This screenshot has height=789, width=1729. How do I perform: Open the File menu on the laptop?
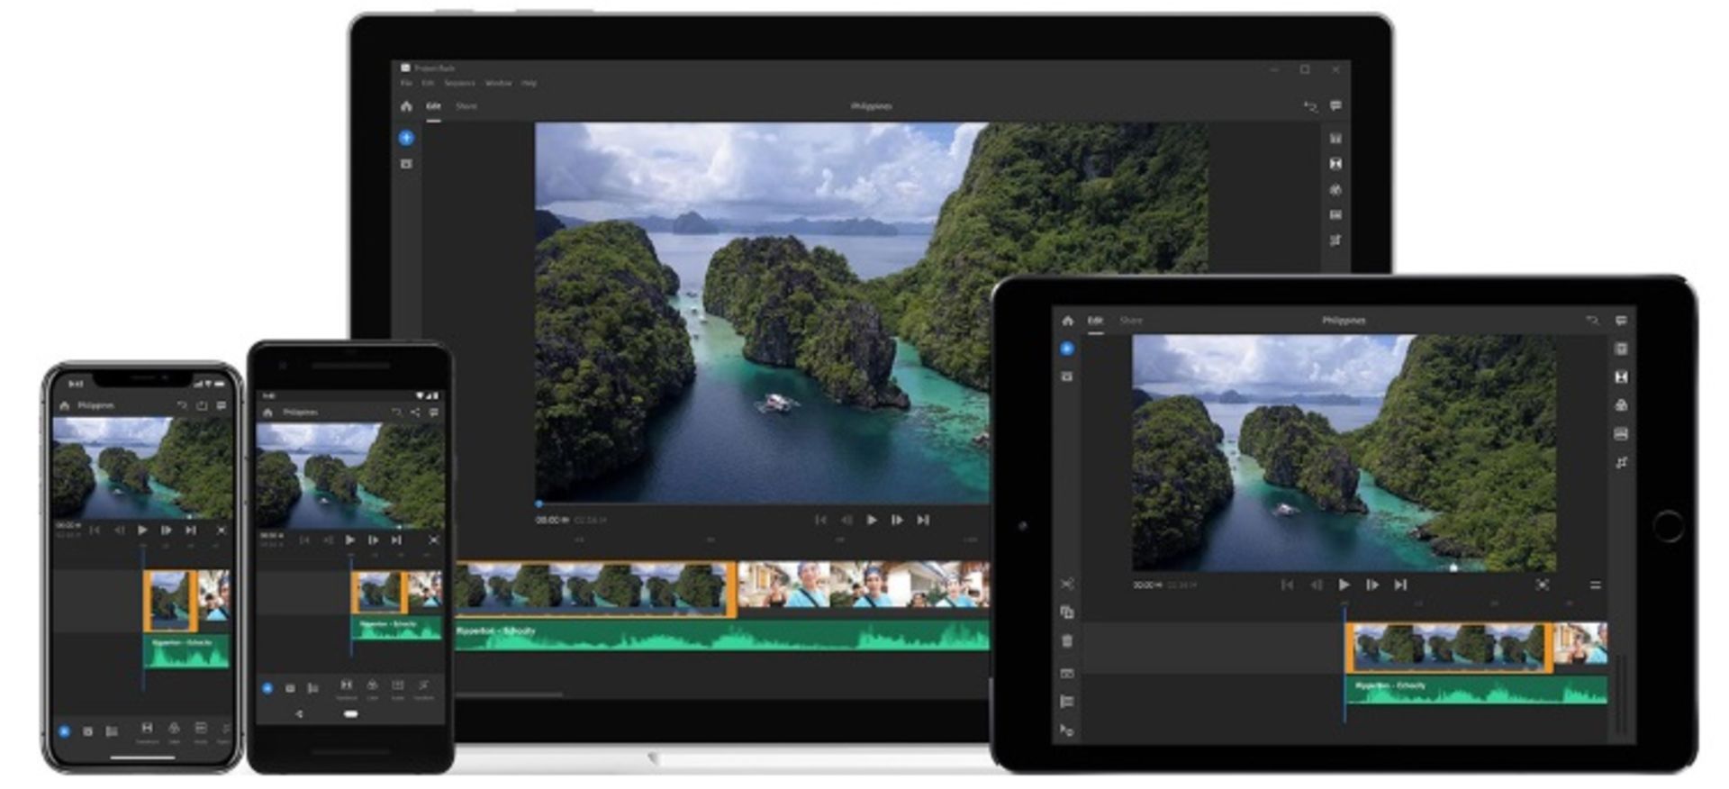coord(406,83)
